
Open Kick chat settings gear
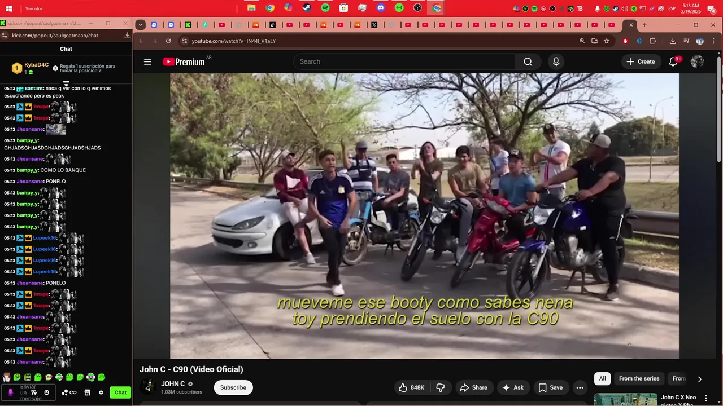101,392
